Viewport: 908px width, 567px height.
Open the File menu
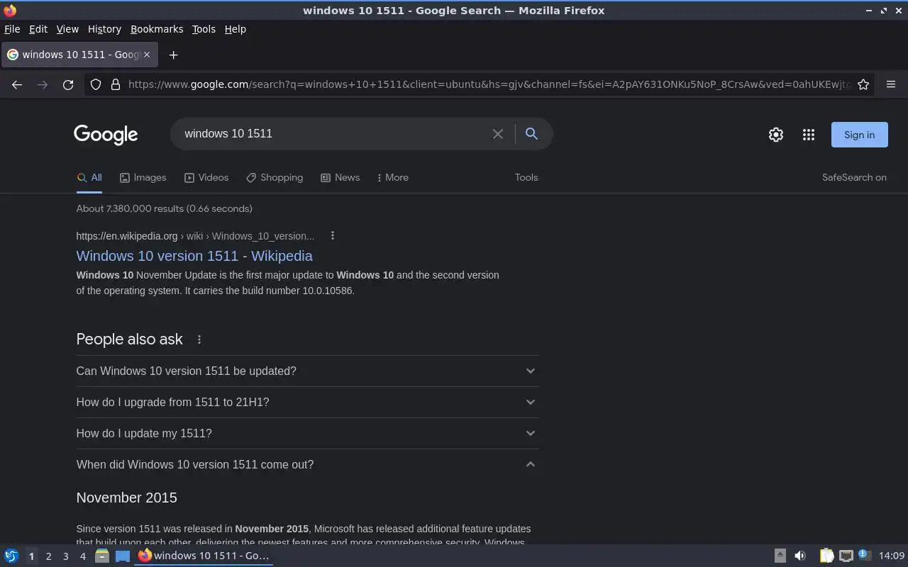coord(12,29)
